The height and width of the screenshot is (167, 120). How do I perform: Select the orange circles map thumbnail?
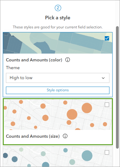(58, 114)
